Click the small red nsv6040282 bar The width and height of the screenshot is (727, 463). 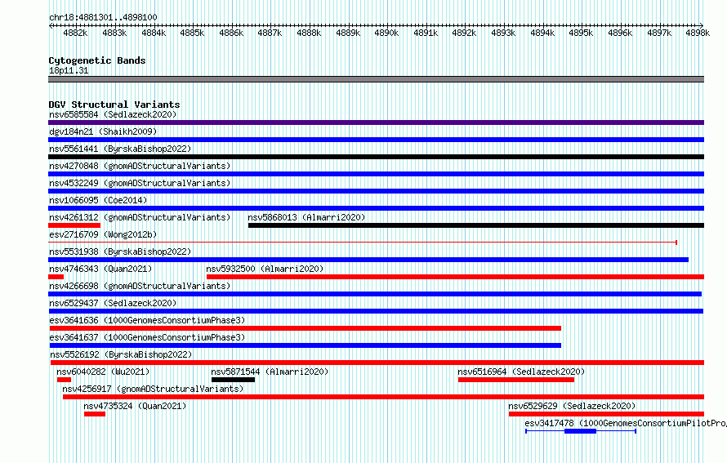pyautogui.click(x=64, y=380)
